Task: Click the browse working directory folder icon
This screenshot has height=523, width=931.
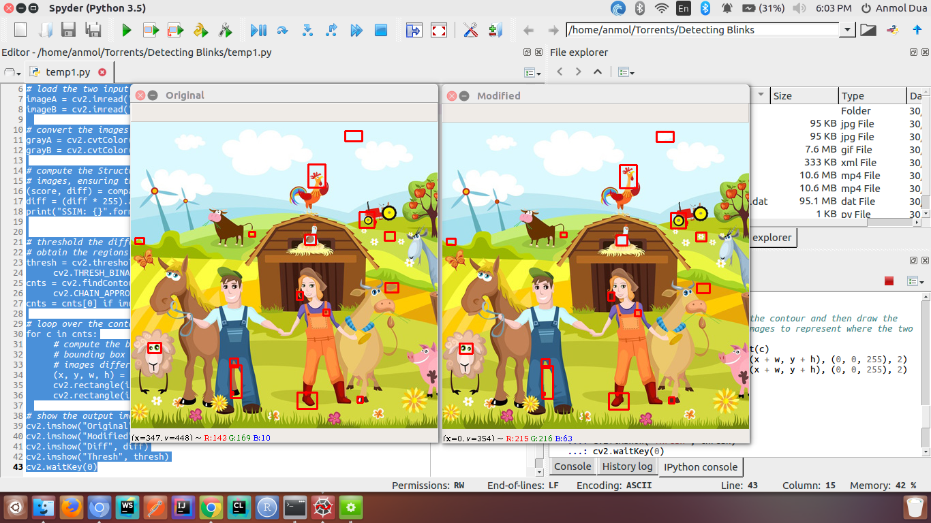Action: point(868,30)
